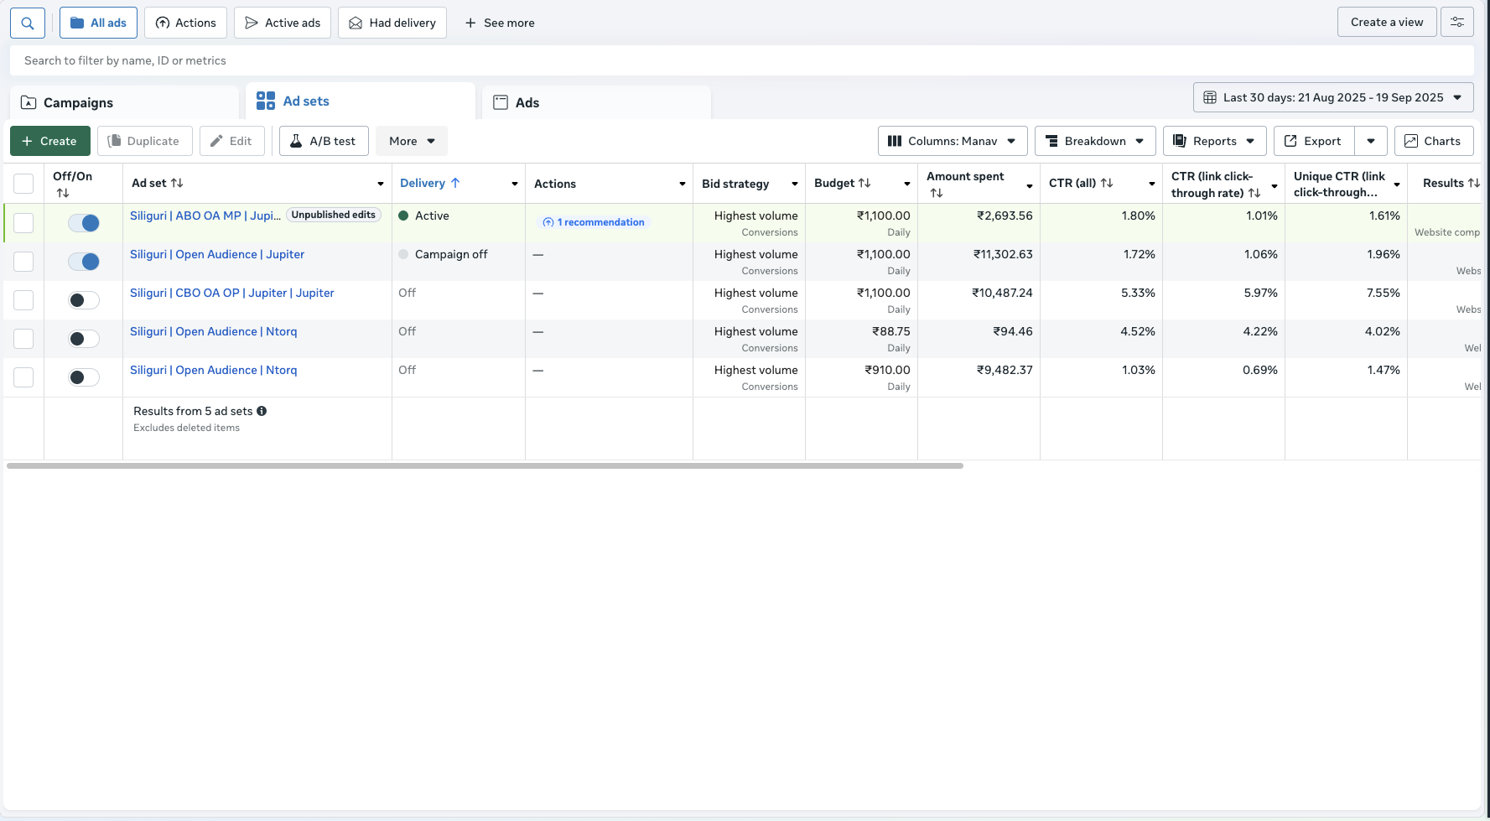Switch to the Campaigns tab
The image size is (1490, 821).
click(79, 102)
